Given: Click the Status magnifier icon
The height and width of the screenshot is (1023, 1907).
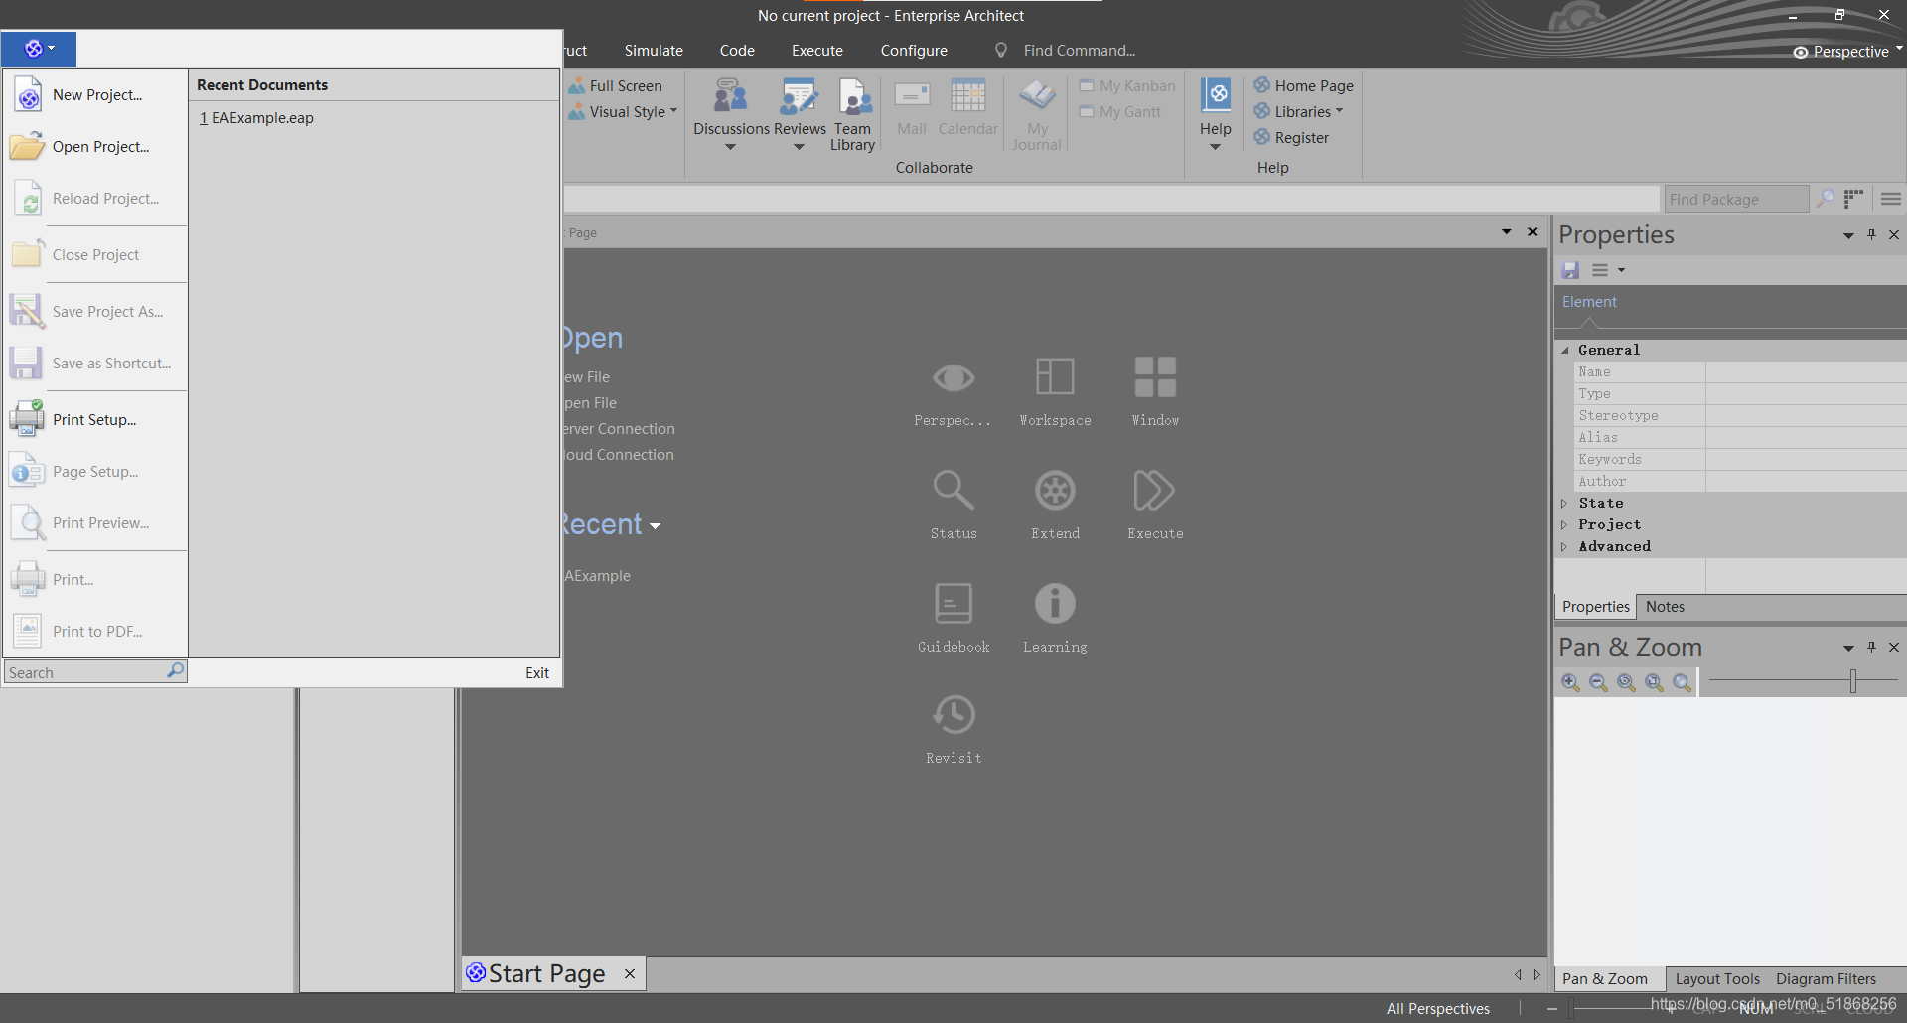Looking at the screenshot, I should click(953, 490).
